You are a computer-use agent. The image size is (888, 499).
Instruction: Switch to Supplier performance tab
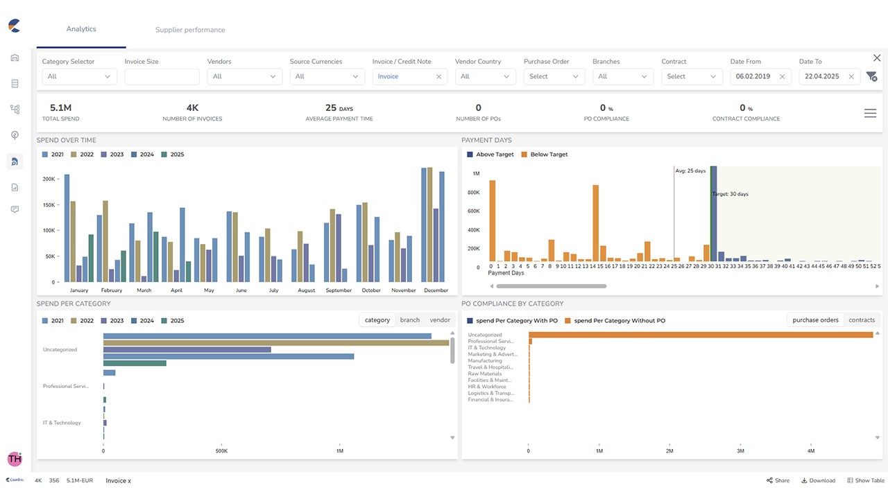click(x=190, y=30)
